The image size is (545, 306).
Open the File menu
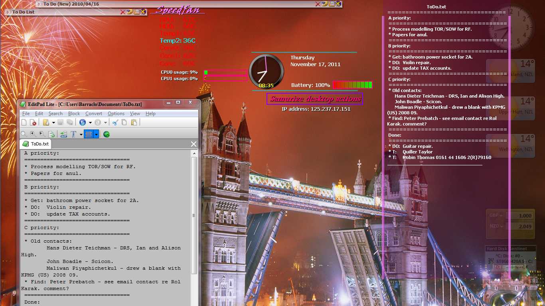click(26, 114)
